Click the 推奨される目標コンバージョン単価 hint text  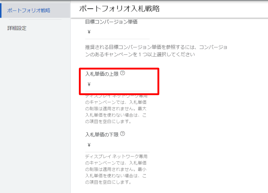tap(156, 51)
